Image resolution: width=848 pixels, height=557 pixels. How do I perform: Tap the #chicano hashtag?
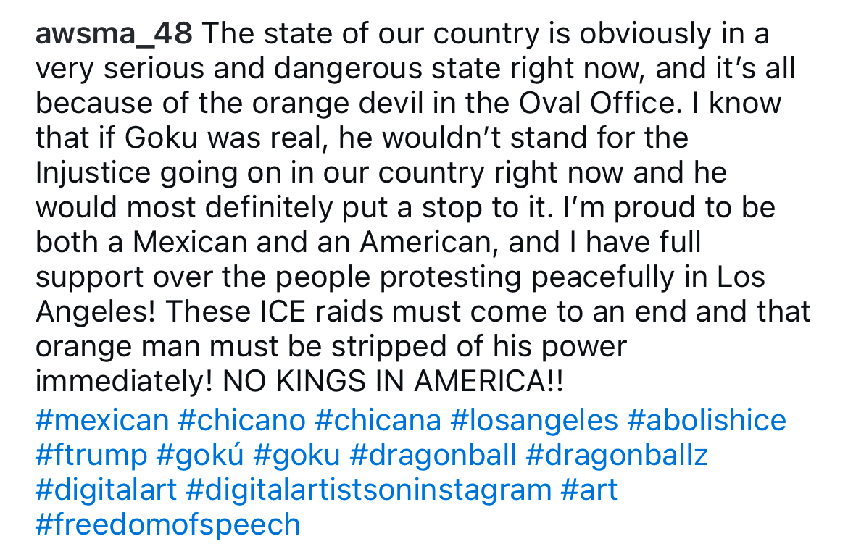pyautogui.click(x=242, y=420)
